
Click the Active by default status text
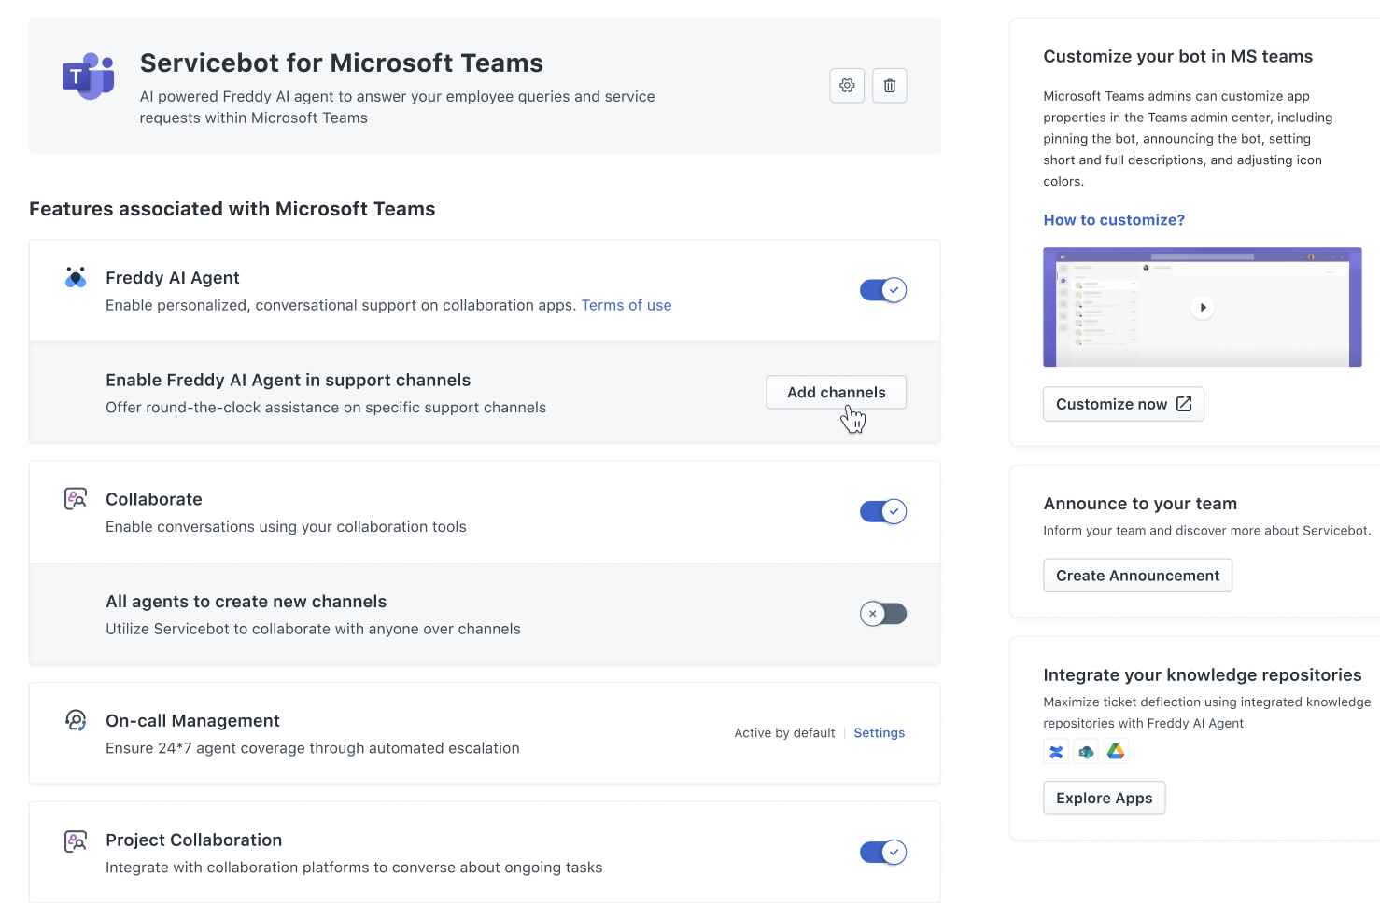pyautogui.click(x=784, y=733)
